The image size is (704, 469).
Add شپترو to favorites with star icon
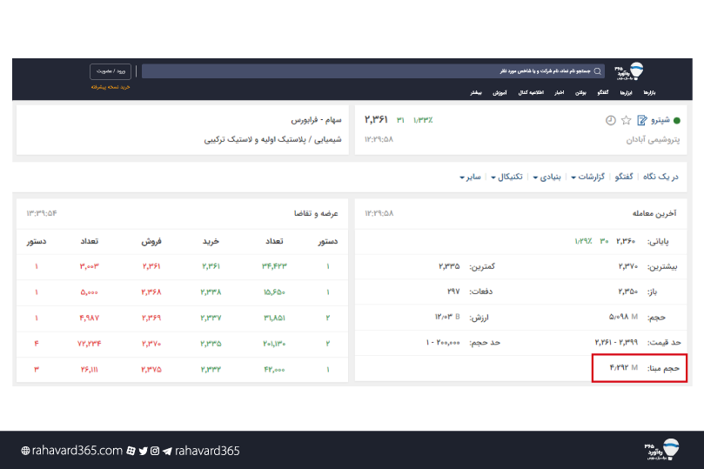click(x=626, y=120)
